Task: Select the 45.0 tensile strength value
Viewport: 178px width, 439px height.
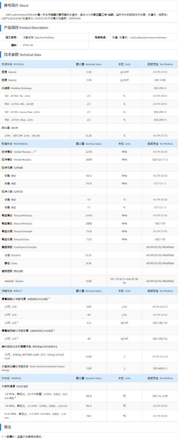Action: [x=89, y=183]
